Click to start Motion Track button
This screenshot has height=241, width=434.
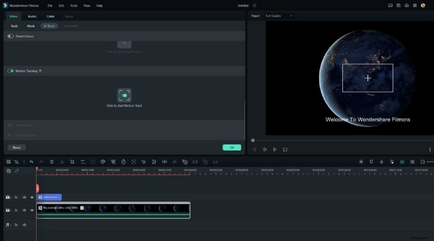[x=124, y=95]
